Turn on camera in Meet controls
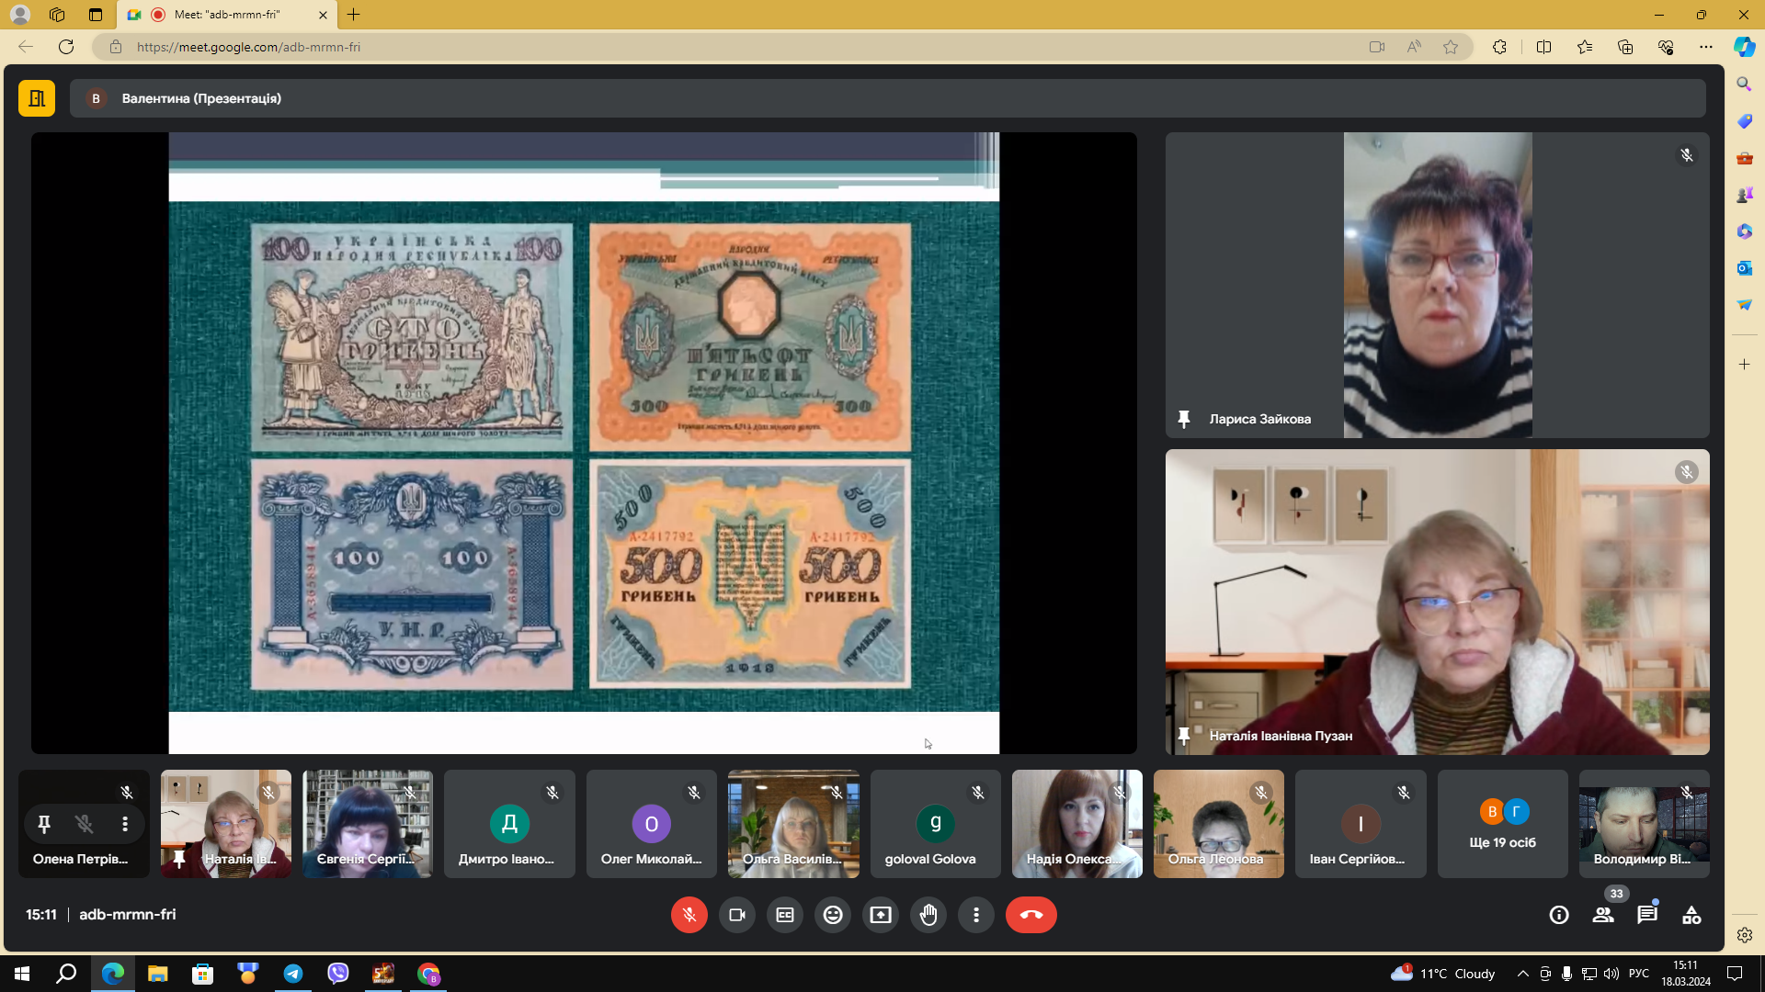This screenshot has height=992, width=1765. tap(737, 915)
